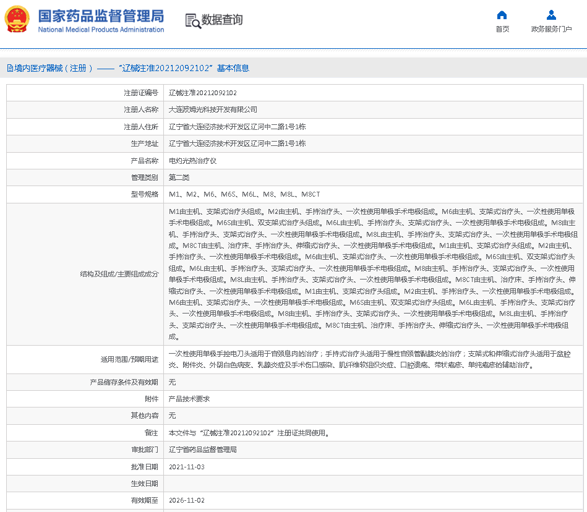Select the 生效日期 label
587x512 pixels.
tap(145, 484)
